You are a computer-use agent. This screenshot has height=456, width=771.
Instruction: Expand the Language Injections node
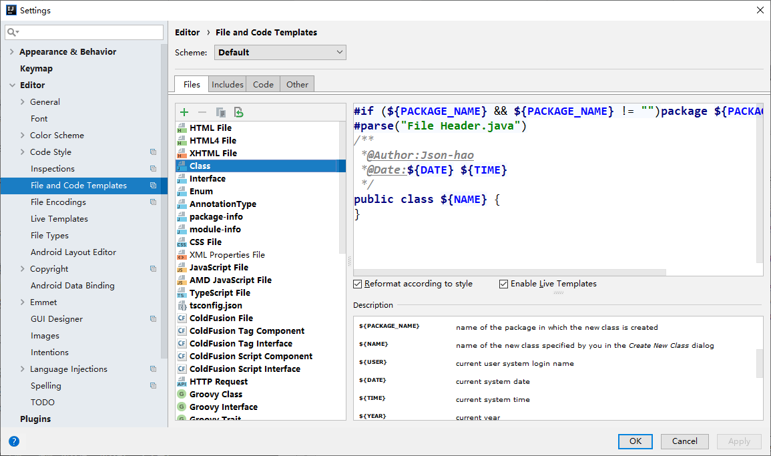(22, 369)
